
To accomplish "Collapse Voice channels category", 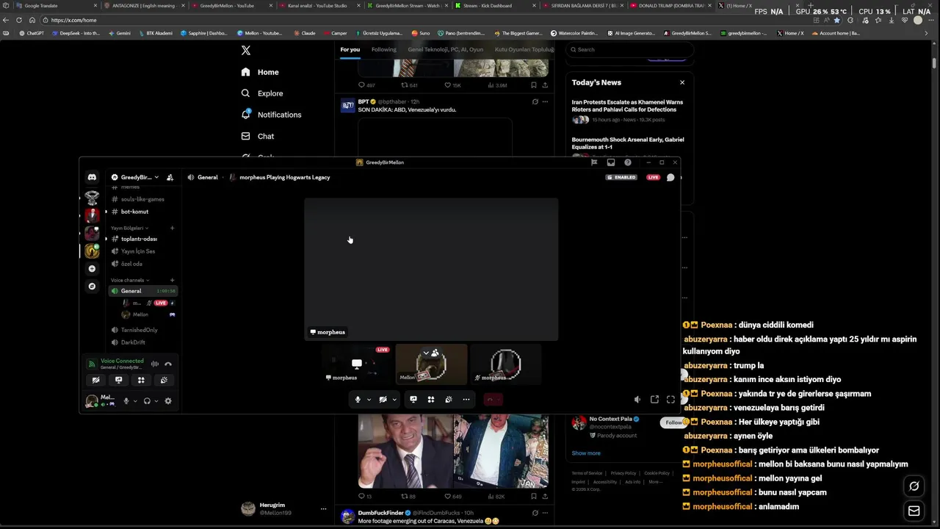I will click(x=130, y=280).
